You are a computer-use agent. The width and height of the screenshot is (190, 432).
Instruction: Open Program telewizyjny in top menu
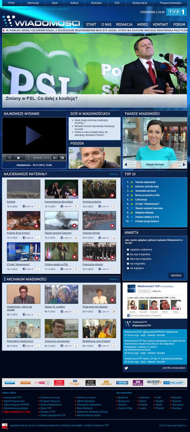pos(171,3)
